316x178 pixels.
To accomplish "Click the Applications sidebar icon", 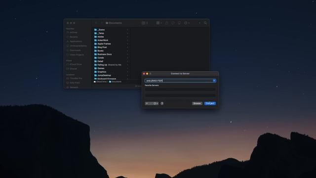I will (x=68, y=42).
